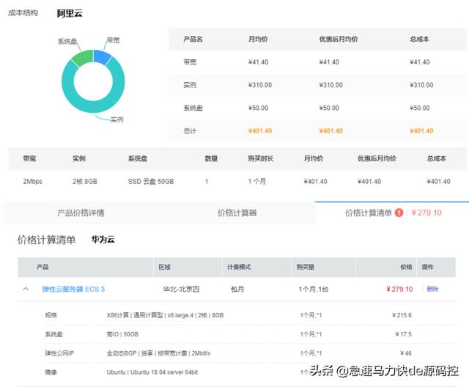Click the 高IO | 50GB 系统盘 description
This screenshot has height=387, width=469.
(122, 334)
